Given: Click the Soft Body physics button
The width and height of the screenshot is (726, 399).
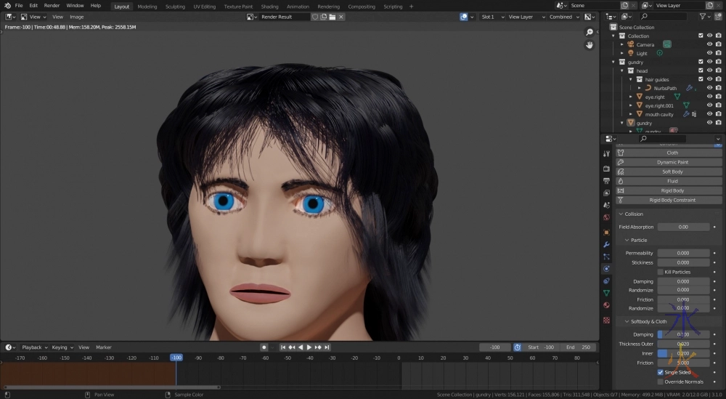Looking at the screenshot, I should point(672,172).
